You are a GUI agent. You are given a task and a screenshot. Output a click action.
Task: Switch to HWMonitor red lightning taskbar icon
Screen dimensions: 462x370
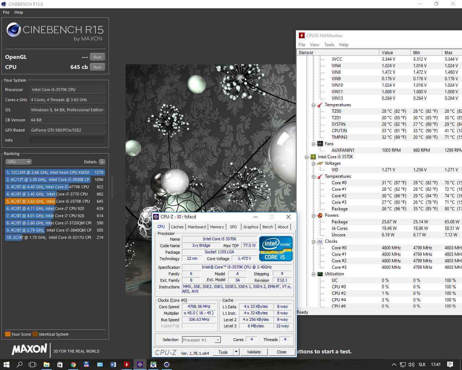tap(127, 365)
